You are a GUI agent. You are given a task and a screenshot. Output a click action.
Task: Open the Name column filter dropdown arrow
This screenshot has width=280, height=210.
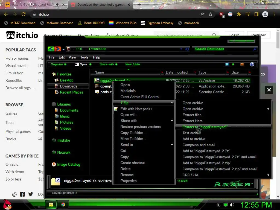tap(162, 72)
